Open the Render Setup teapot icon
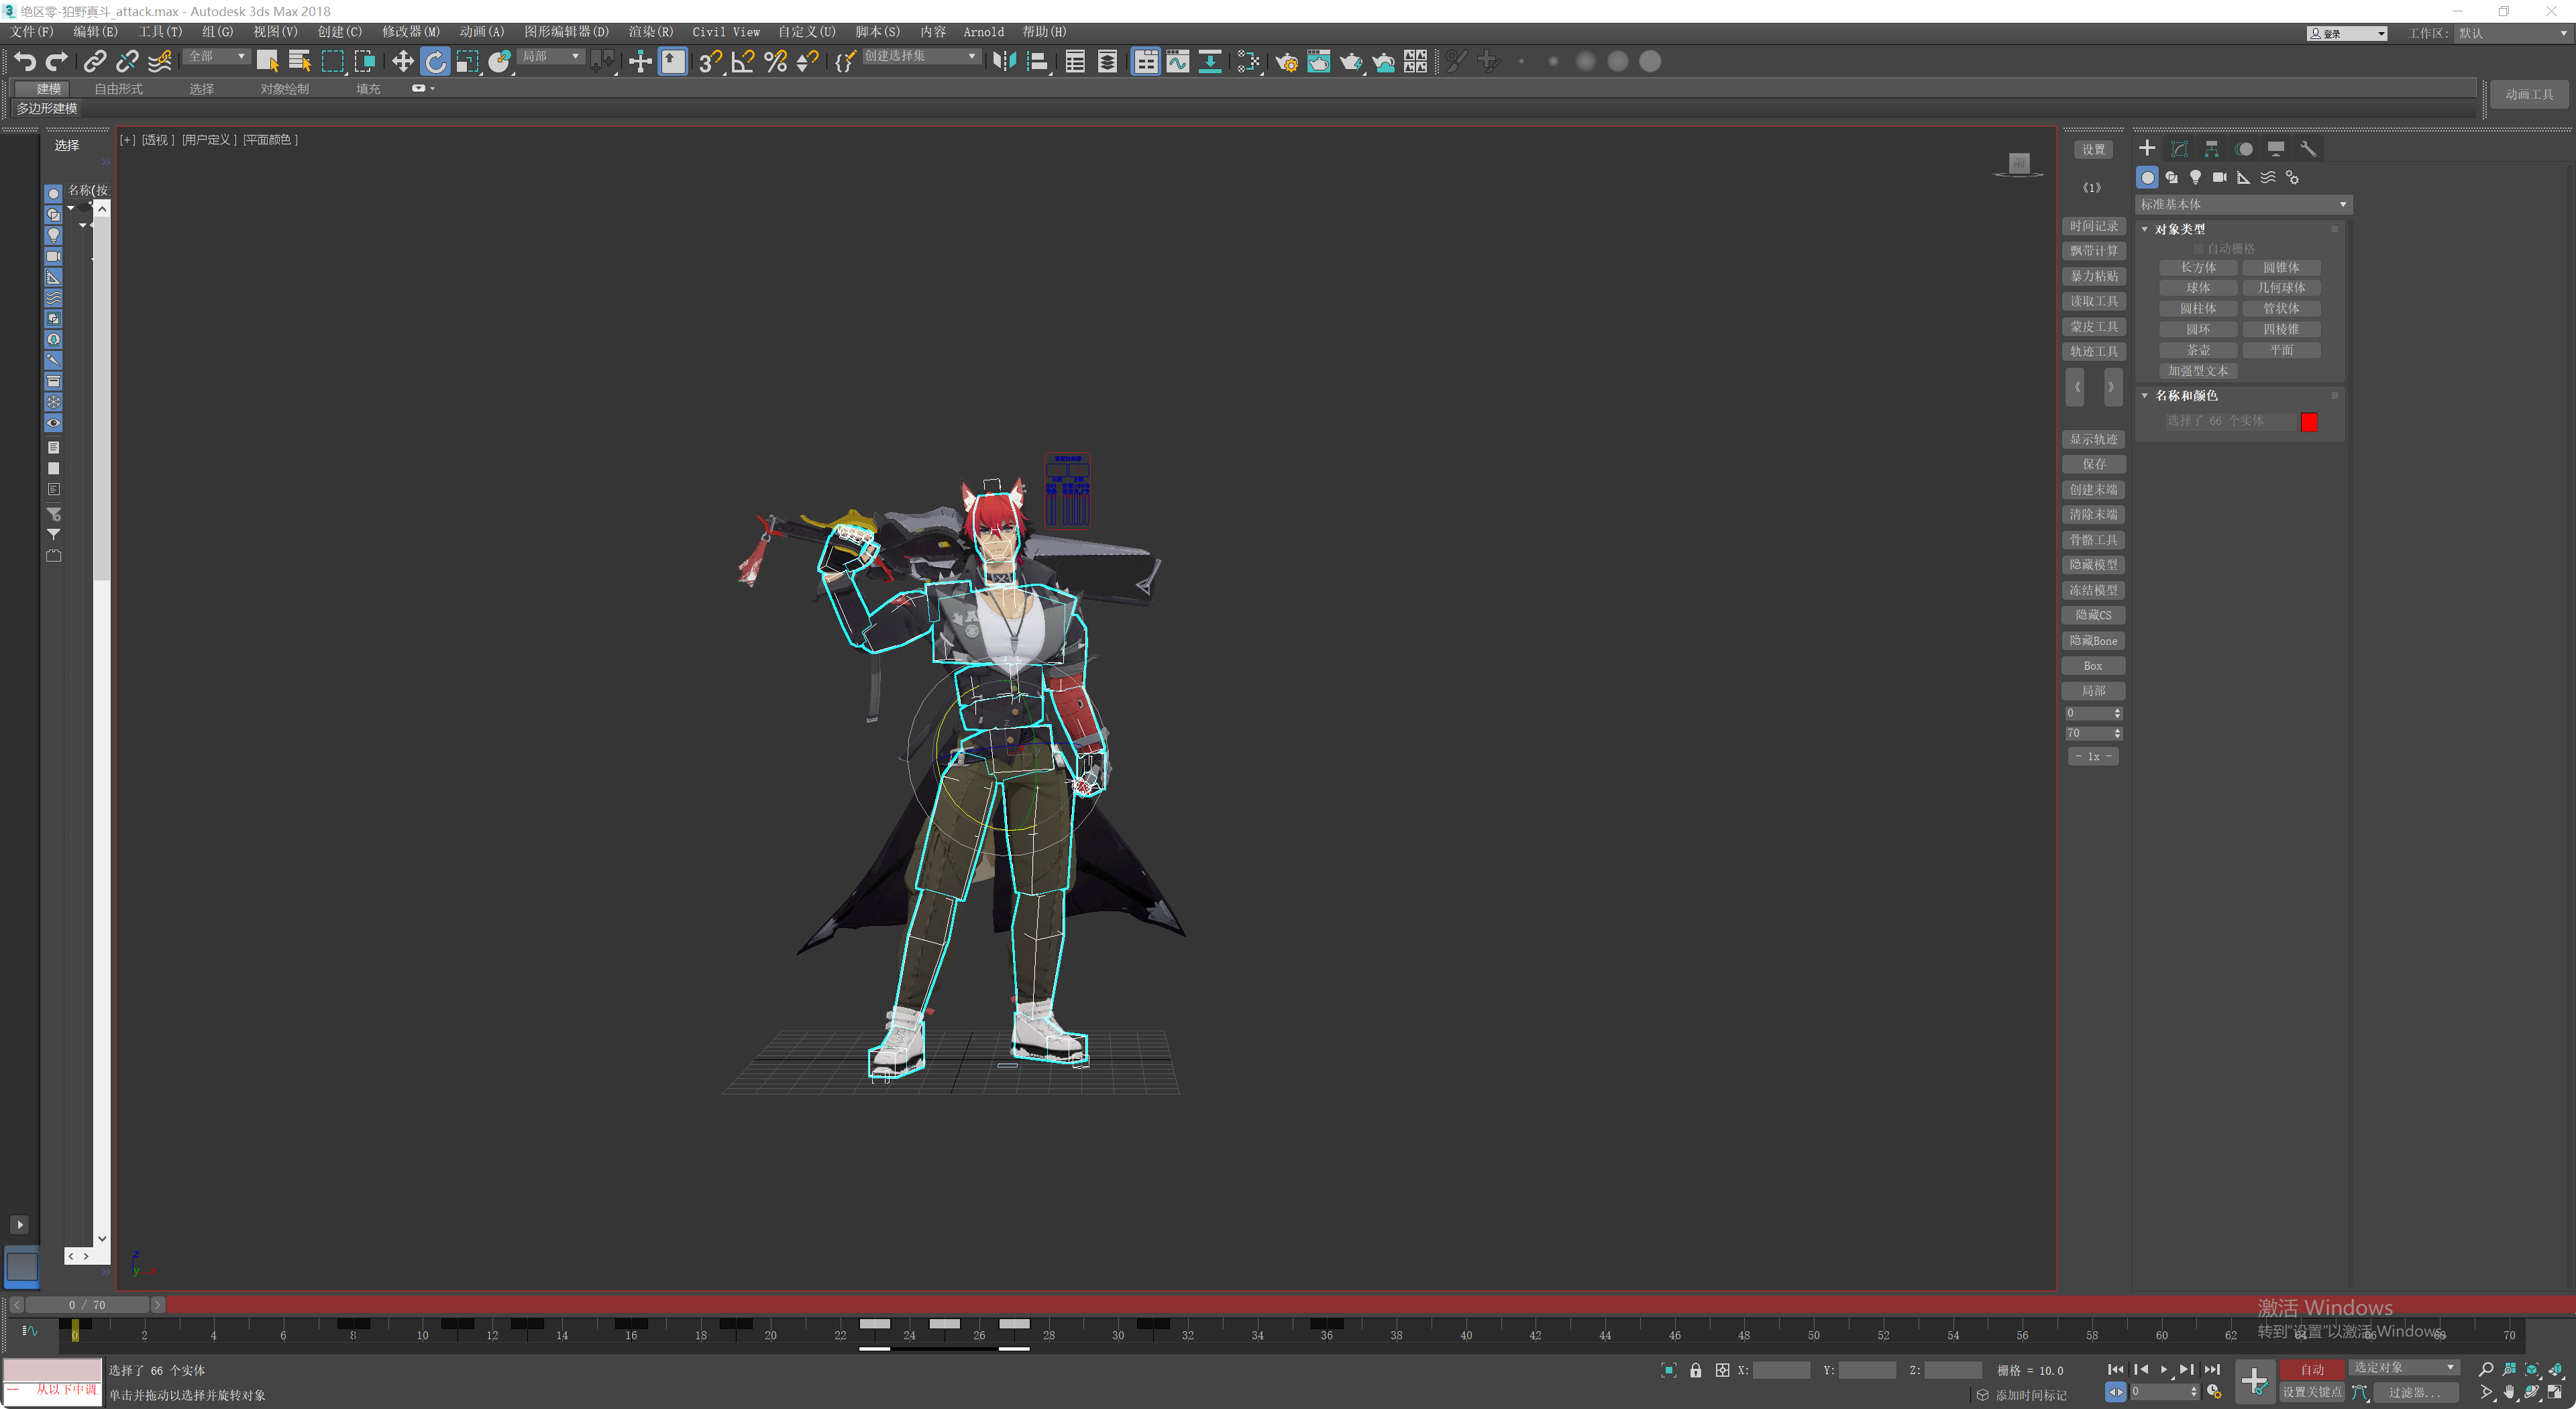 [x=1286, y=62]
